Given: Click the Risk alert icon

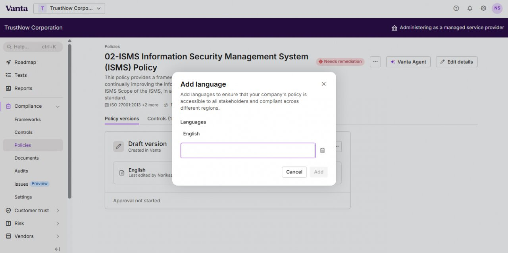Looking at the screenshot, I should tap(8, 223).
